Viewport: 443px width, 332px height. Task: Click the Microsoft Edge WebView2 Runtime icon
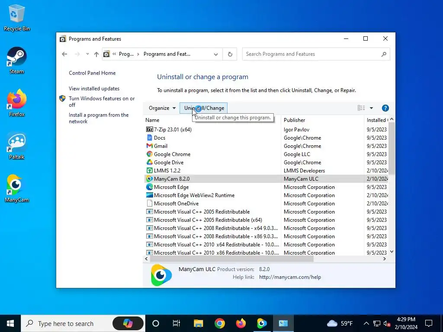pos(149,195)
